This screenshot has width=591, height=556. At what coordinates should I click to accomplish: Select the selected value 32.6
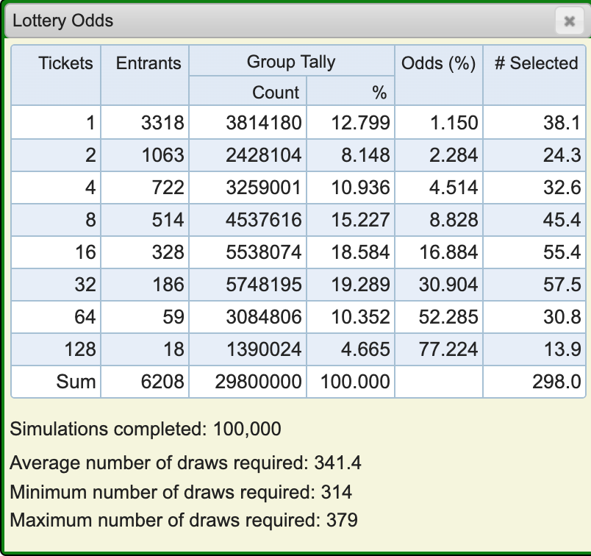562,188
